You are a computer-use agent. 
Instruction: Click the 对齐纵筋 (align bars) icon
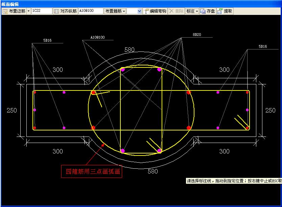[x=57, y=11]
